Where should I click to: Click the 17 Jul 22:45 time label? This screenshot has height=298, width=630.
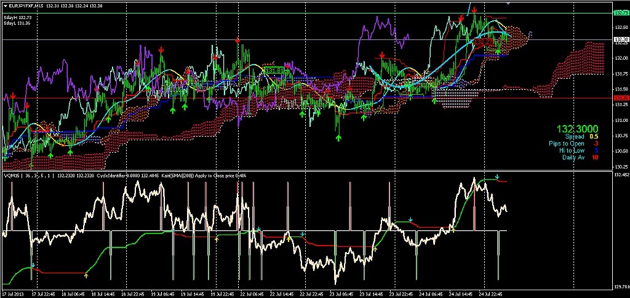44,294
